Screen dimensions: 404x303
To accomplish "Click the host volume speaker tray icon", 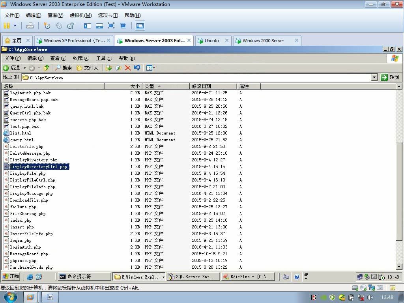I will 370,297.
